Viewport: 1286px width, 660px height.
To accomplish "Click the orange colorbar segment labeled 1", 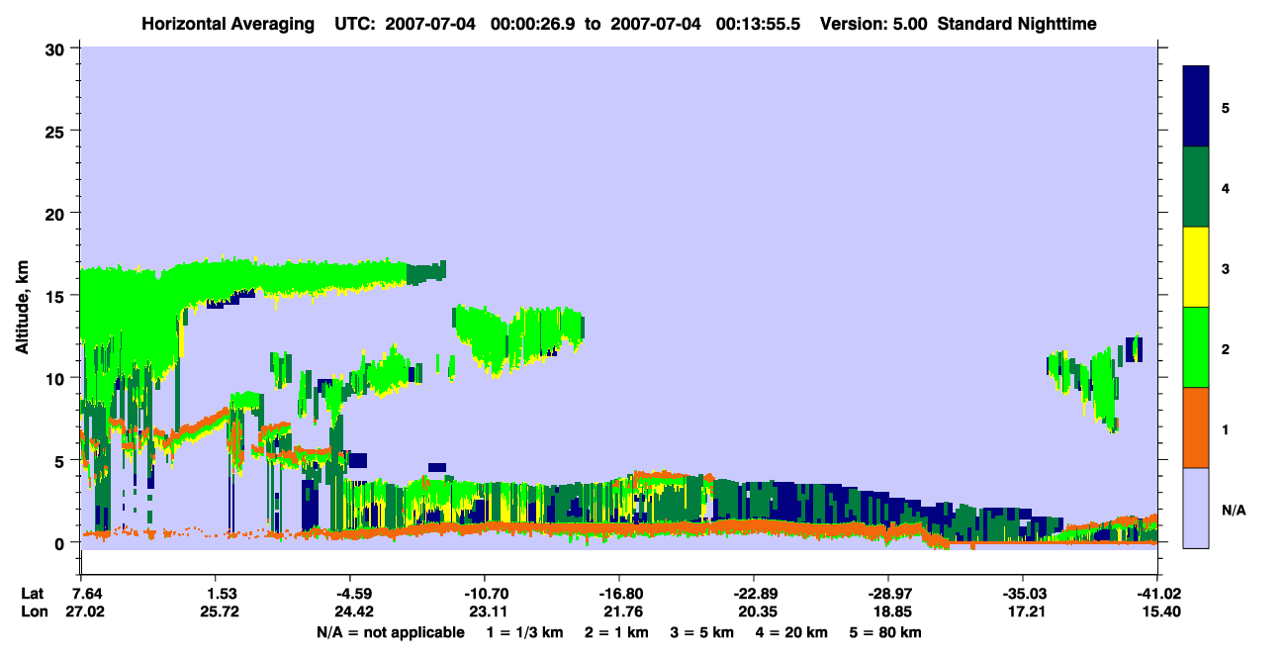I will click(1196, 427).
